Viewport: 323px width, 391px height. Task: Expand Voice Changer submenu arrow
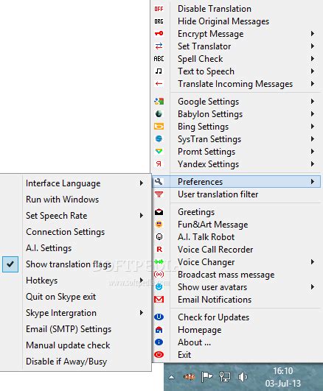312,262
